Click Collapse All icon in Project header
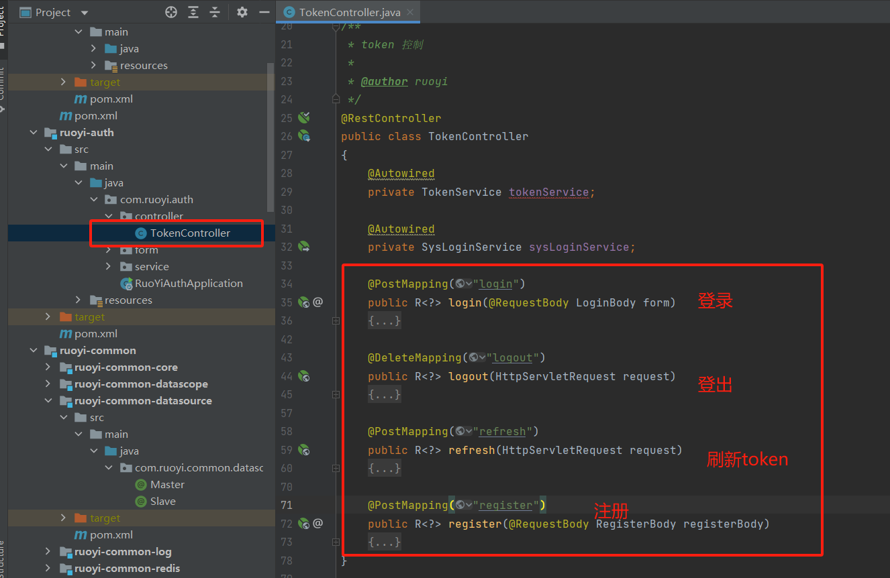Screen dimensions: 890x578 click(x=215, y=12)
